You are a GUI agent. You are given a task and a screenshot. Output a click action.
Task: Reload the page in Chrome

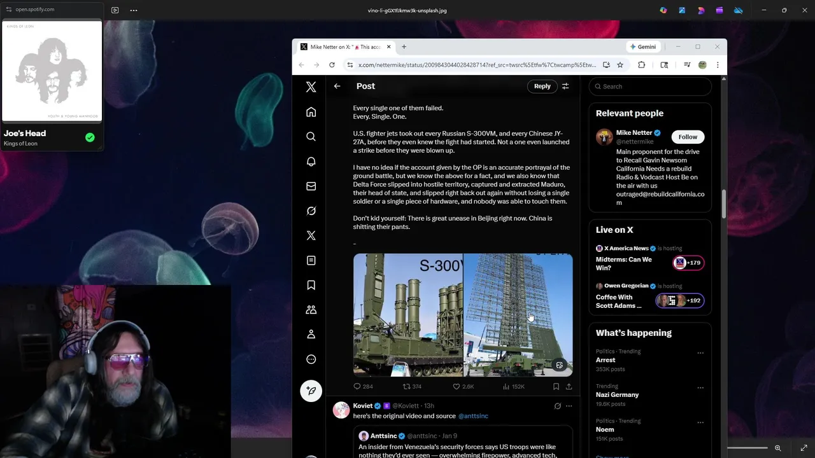click(332, 65)
